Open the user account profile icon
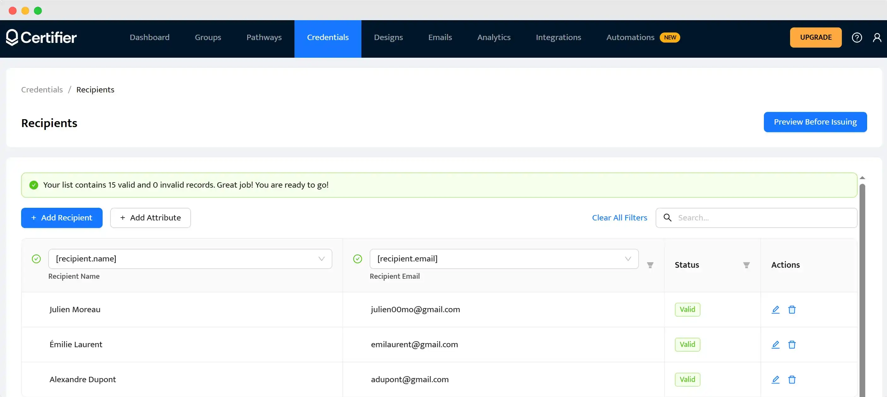 (877, 38)
